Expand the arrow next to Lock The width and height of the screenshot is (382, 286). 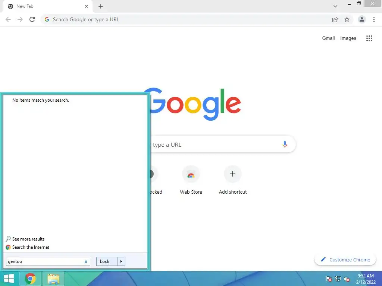pos(121,261)
